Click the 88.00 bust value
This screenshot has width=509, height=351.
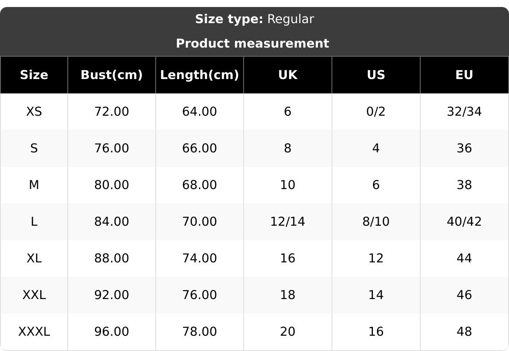[x=112, y=258]
